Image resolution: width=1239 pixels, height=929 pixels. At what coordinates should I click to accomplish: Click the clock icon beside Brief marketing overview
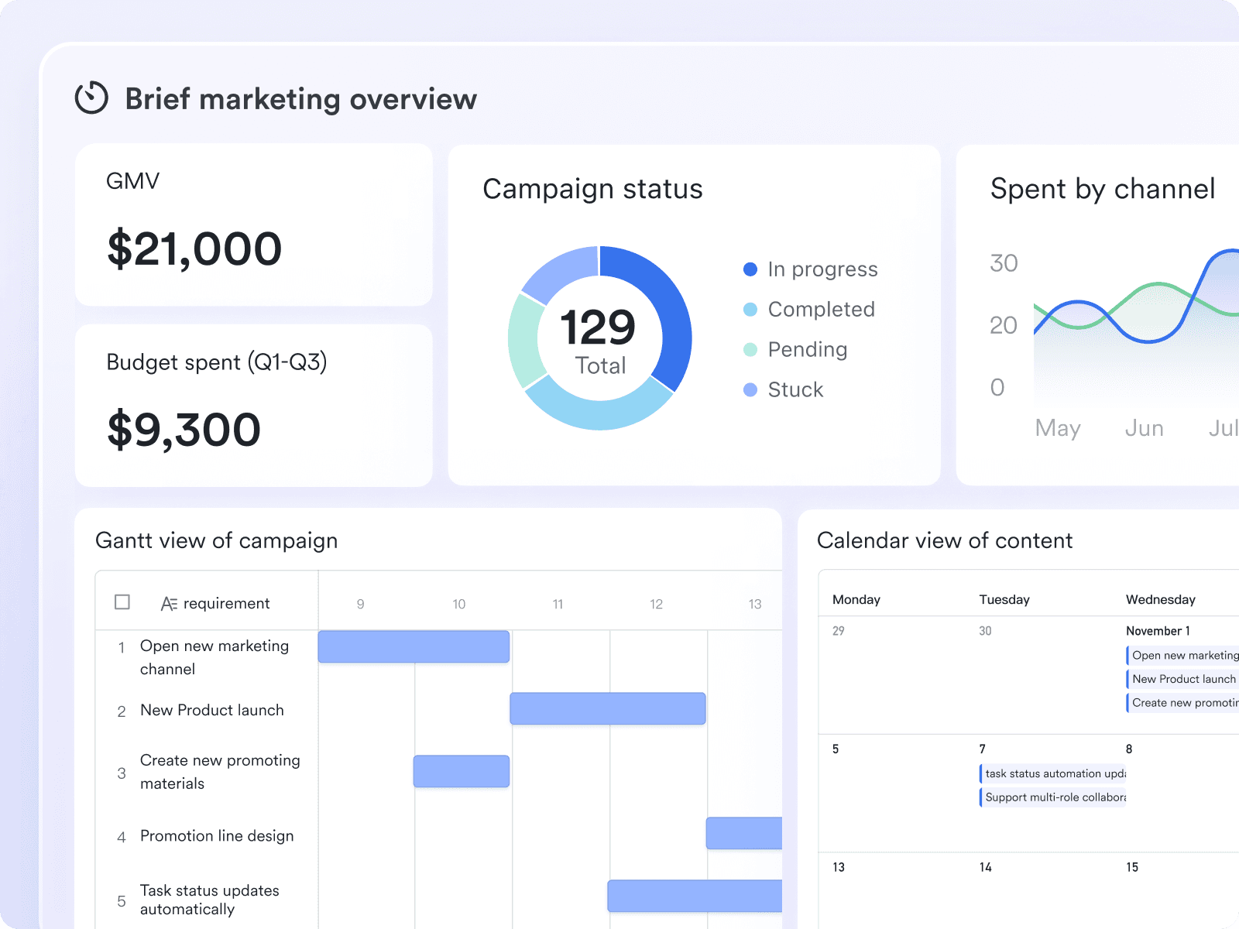pyautogui.click(x=91, y=98)
